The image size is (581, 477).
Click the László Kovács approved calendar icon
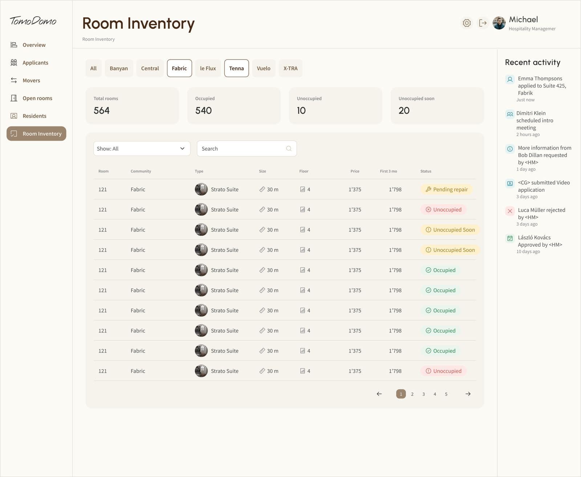510,238
